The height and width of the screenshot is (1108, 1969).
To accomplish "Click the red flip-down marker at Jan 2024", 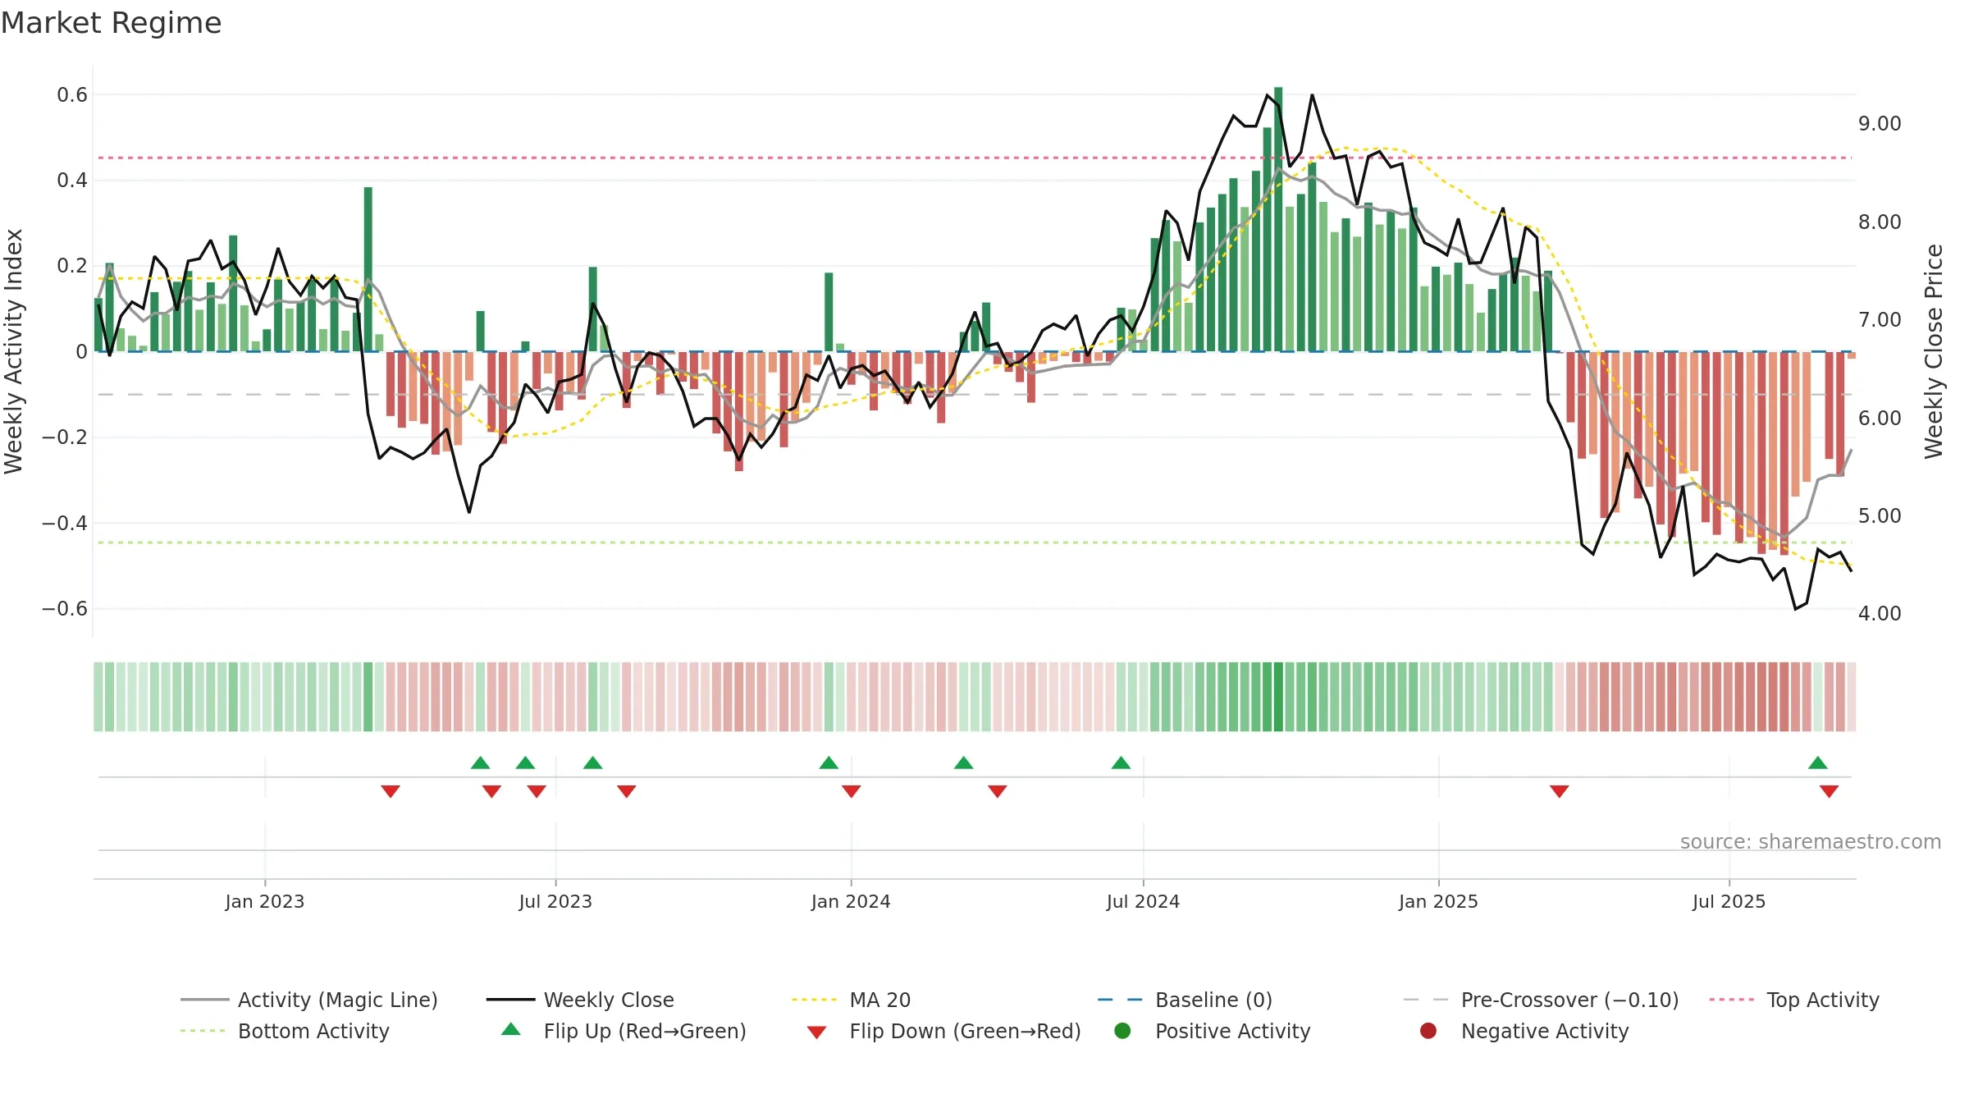I will click(851, 791).
